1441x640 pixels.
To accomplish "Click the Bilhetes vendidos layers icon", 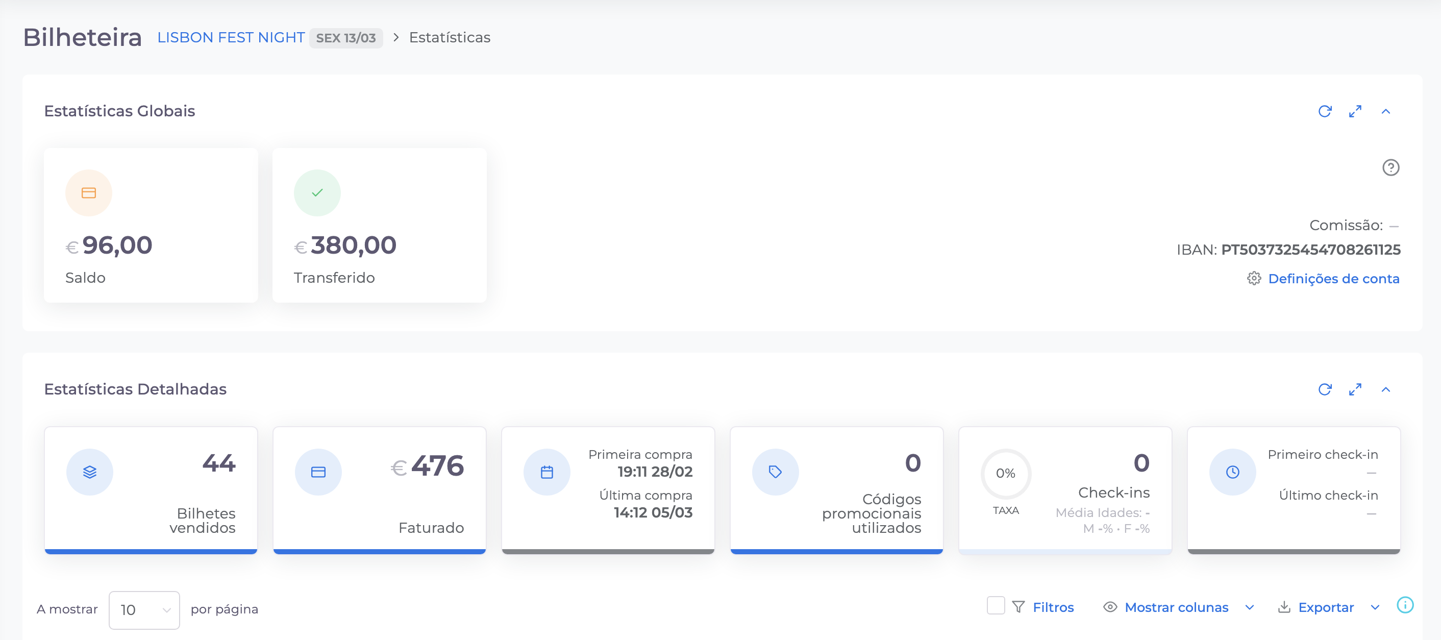I will 89,472.
